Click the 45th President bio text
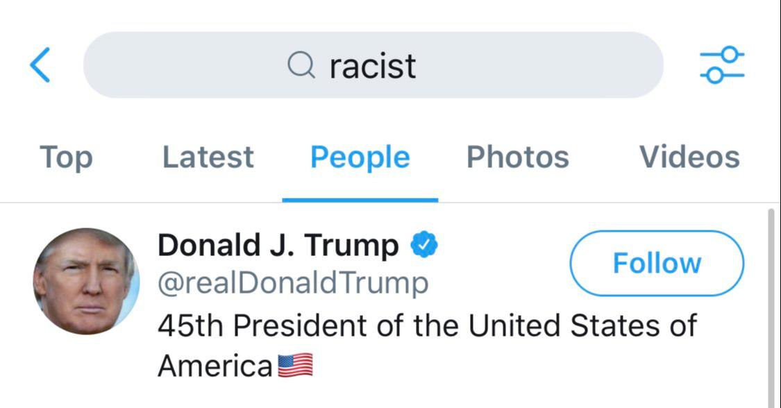The image size is (781, 408). point(427,346)
